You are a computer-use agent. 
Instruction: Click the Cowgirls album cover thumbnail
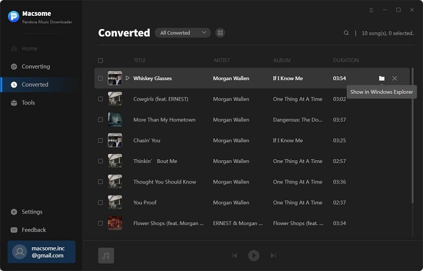[115, 99]
